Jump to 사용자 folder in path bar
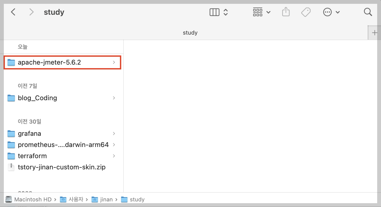Image resolution: width=381 pixels, height=207 pixels. click(x=72, y=199)
